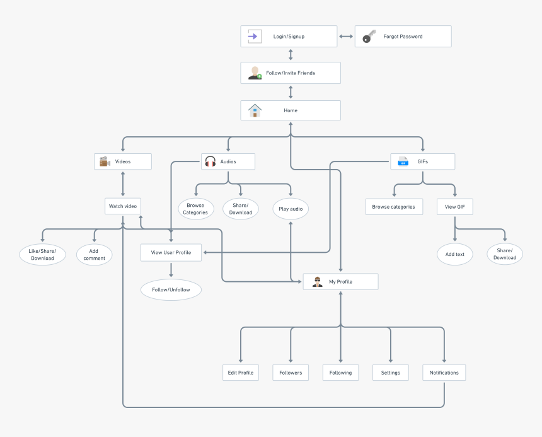
Task: Select the Like/Share/Download action node
Action: tap(42, 254)
